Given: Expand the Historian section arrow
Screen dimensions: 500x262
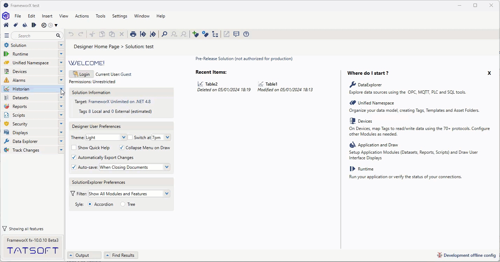Looking at the screenshot, I should coord(61,89).
